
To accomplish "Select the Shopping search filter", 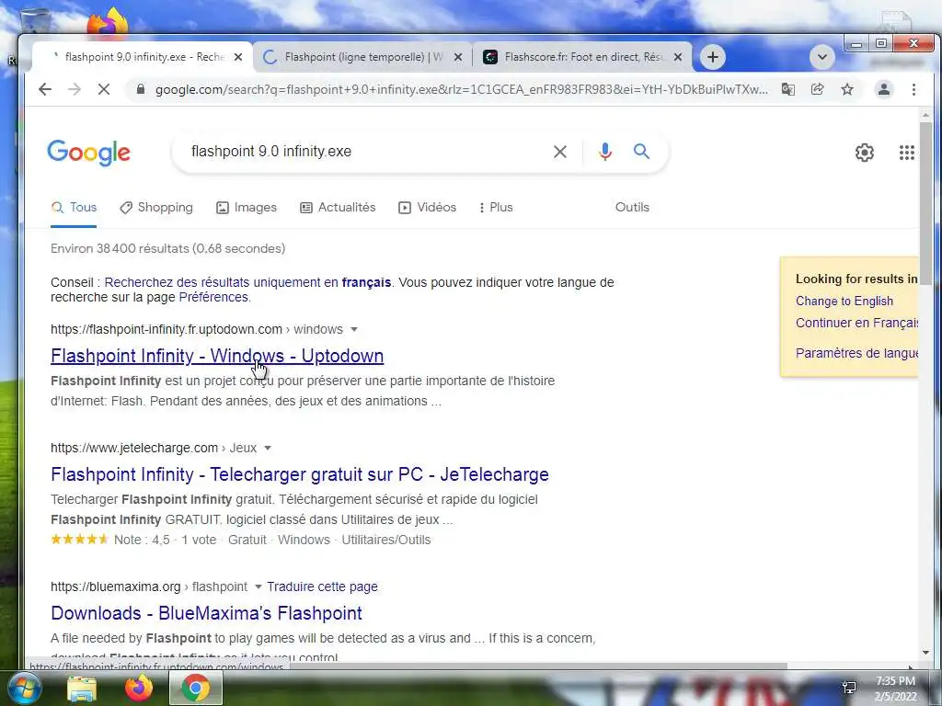I will click(156, 208).
